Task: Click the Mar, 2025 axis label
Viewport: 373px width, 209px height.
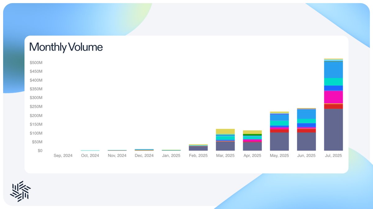Action: tap(225, 155)
